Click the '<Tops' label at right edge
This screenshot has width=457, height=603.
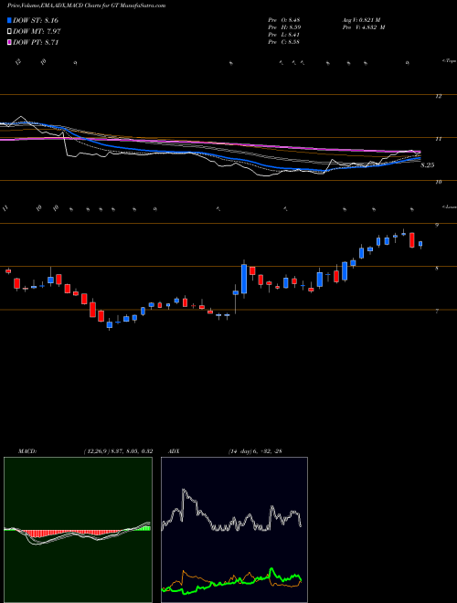coord(449,61)
